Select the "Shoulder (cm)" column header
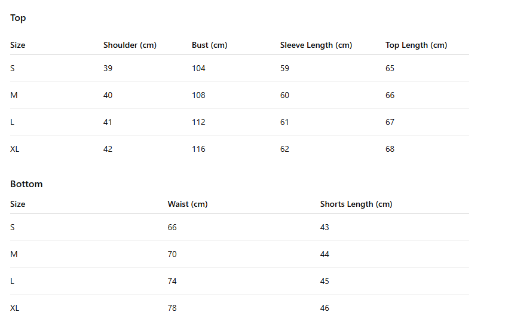The height and width of the screenshot is (324, 505). click(130, 45)
